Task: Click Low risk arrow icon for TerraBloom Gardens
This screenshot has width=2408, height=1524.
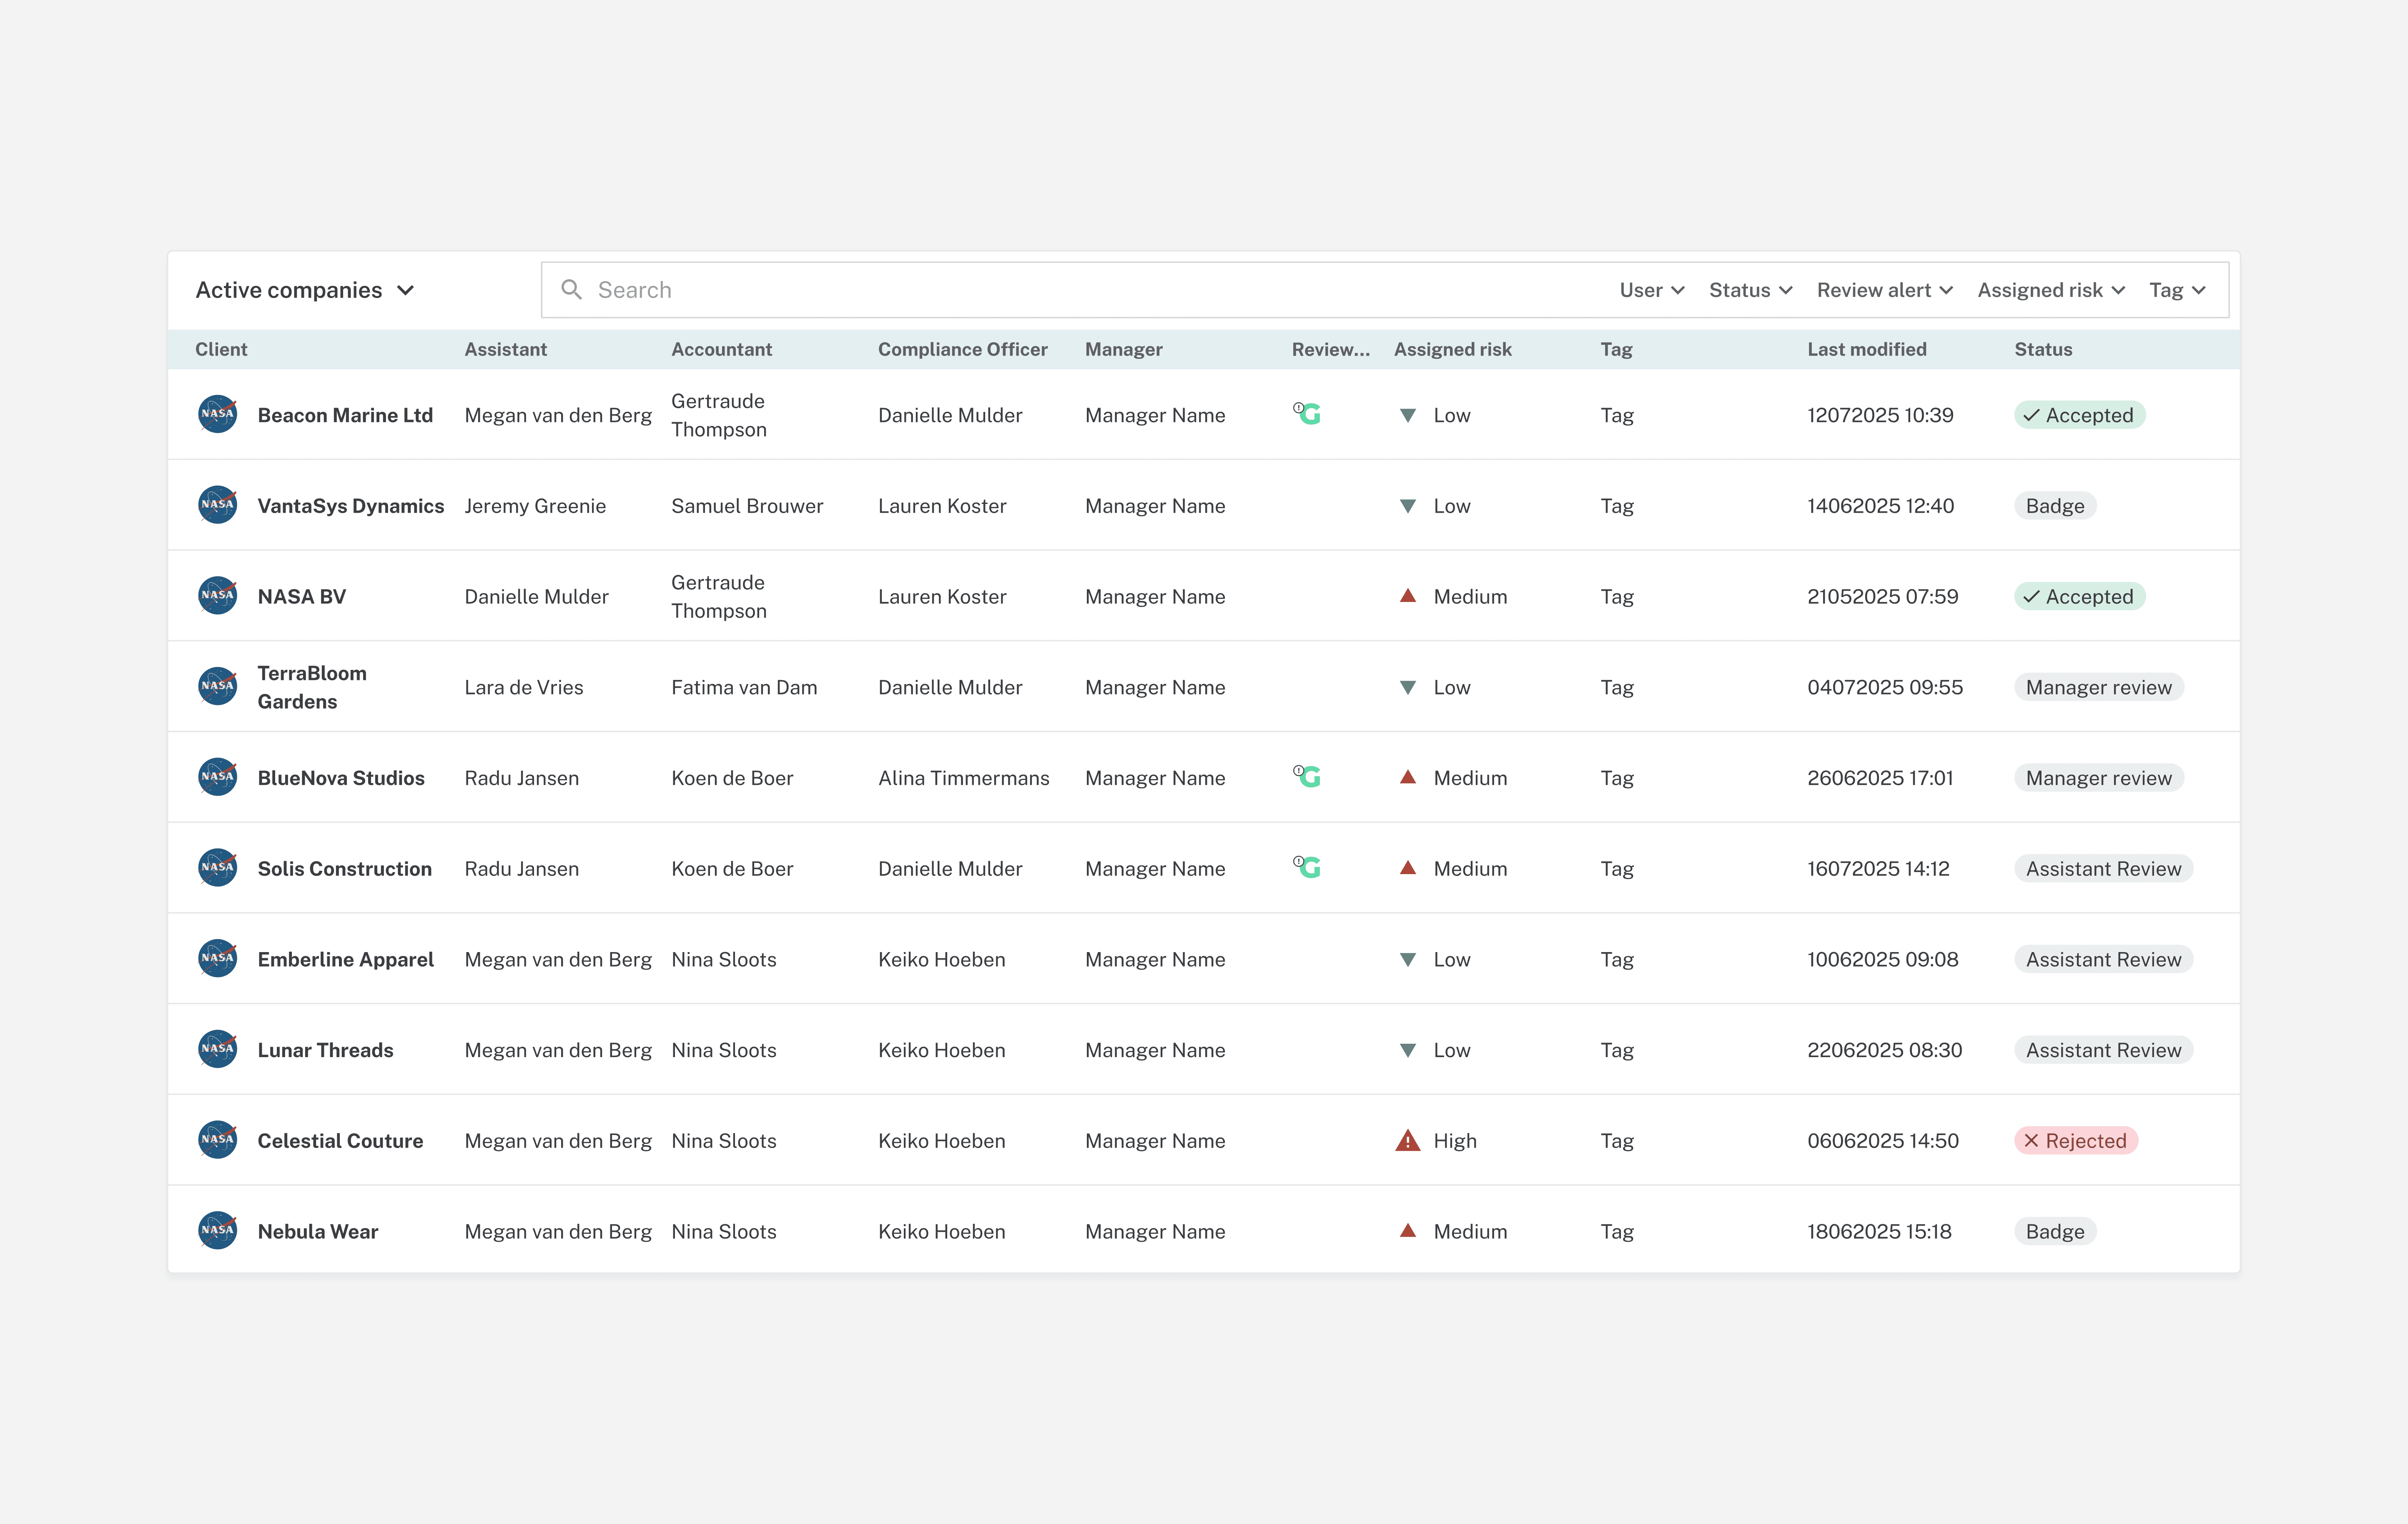Action: pyautogui.click(x=1407, y=687)
